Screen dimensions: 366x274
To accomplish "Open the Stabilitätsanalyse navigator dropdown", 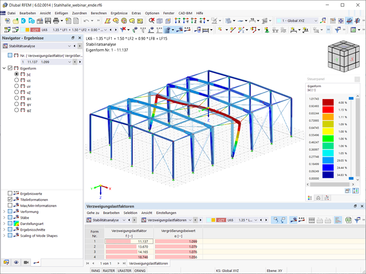I will 69,46.
